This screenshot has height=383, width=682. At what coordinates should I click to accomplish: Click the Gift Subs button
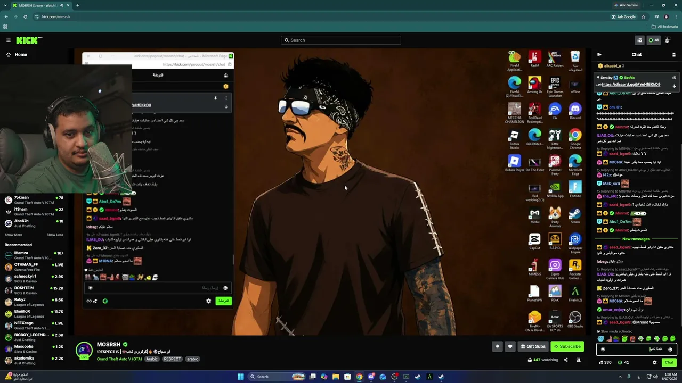tap(533, 346)
